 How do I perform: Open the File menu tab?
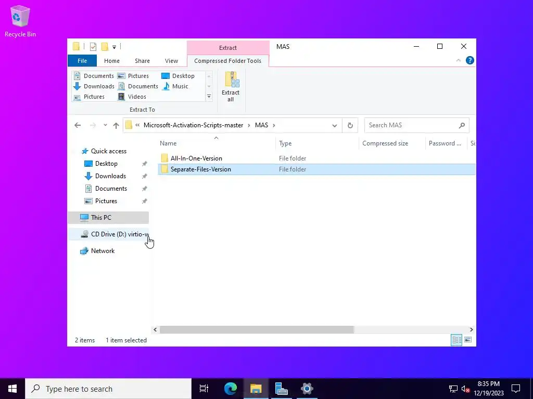click(x=82, y=61)
